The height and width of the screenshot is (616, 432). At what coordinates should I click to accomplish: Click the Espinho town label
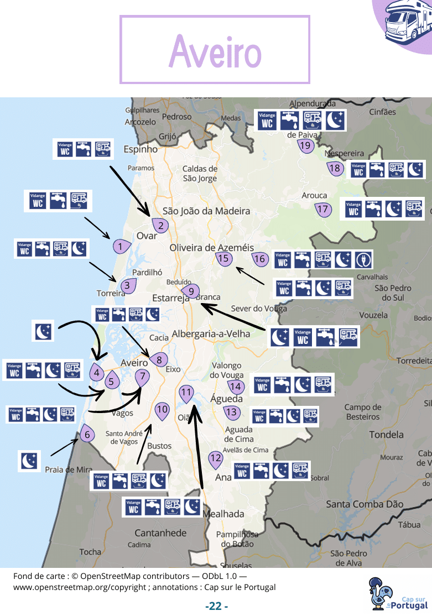140,149
